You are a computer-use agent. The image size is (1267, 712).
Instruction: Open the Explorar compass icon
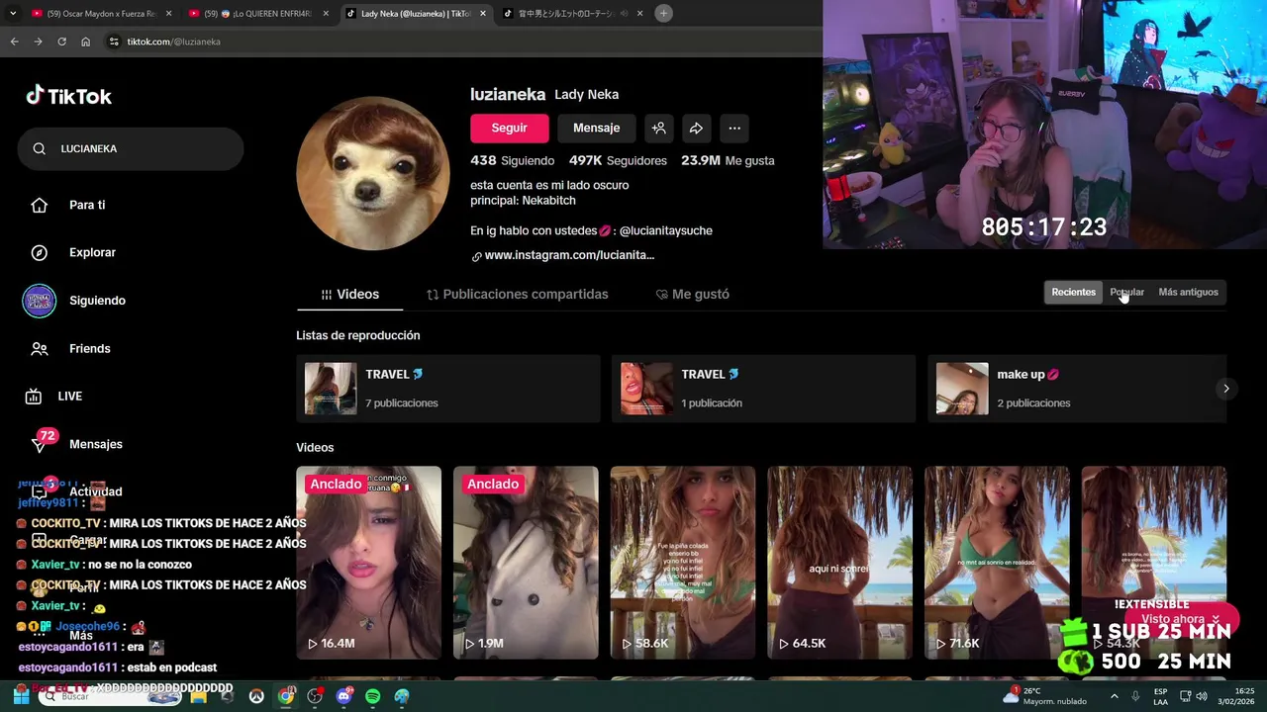(x=40, y=252)
